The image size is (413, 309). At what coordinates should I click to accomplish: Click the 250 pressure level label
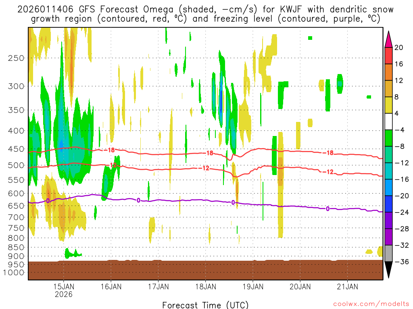click(16, 58)
